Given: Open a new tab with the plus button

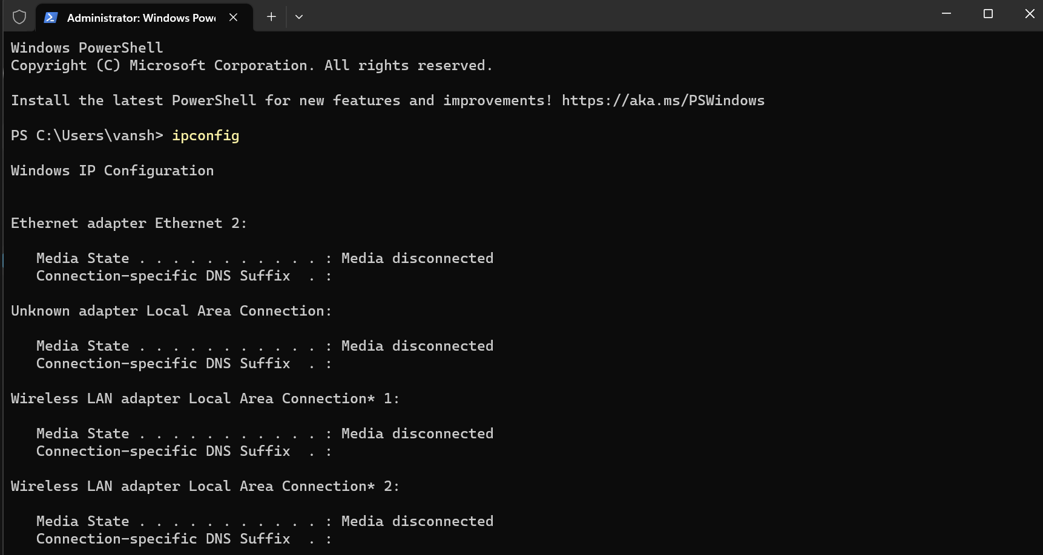Looking at the screenshot, I should pyautogui.click(x=271, y=17).
